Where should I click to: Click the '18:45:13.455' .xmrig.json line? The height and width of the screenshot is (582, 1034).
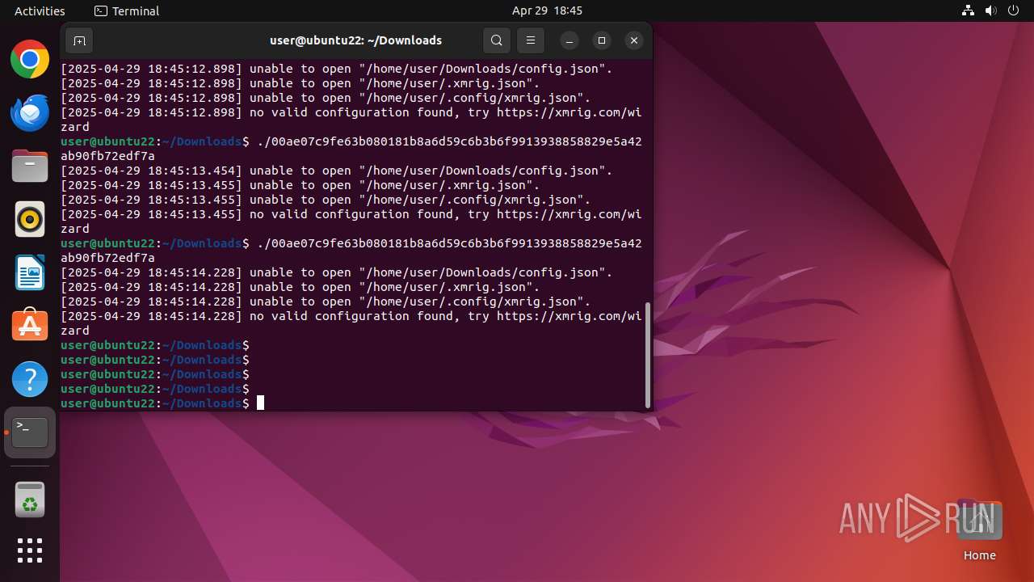click(301, 185)
